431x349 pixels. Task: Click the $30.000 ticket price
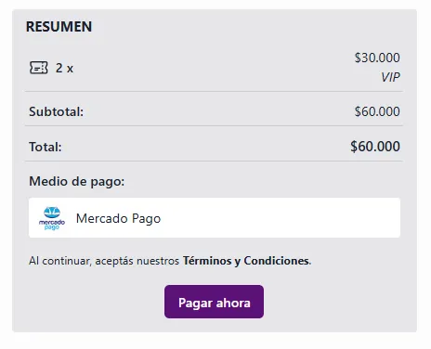coord(377,58)
